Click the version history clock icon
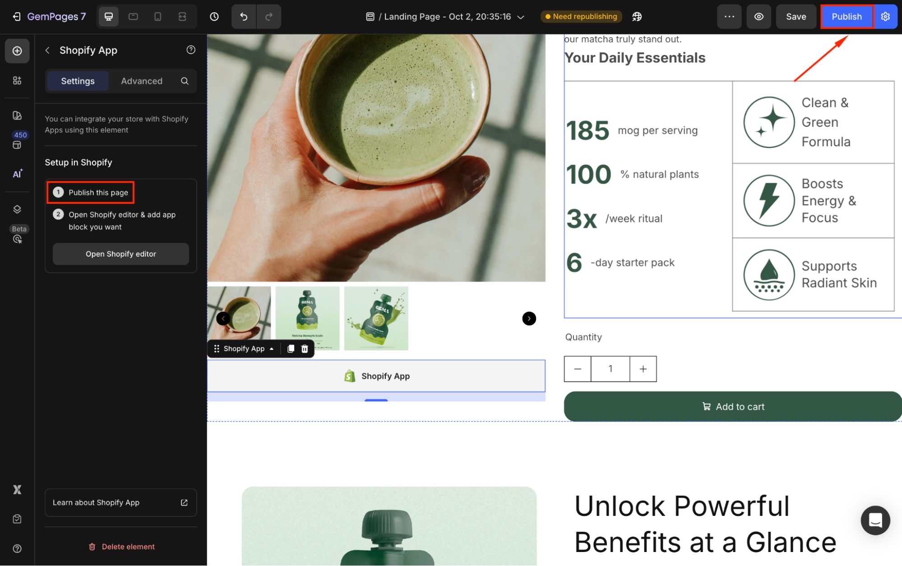Viewport: 902px width, 566px height. pyautogui.click(x=214, y=17)
